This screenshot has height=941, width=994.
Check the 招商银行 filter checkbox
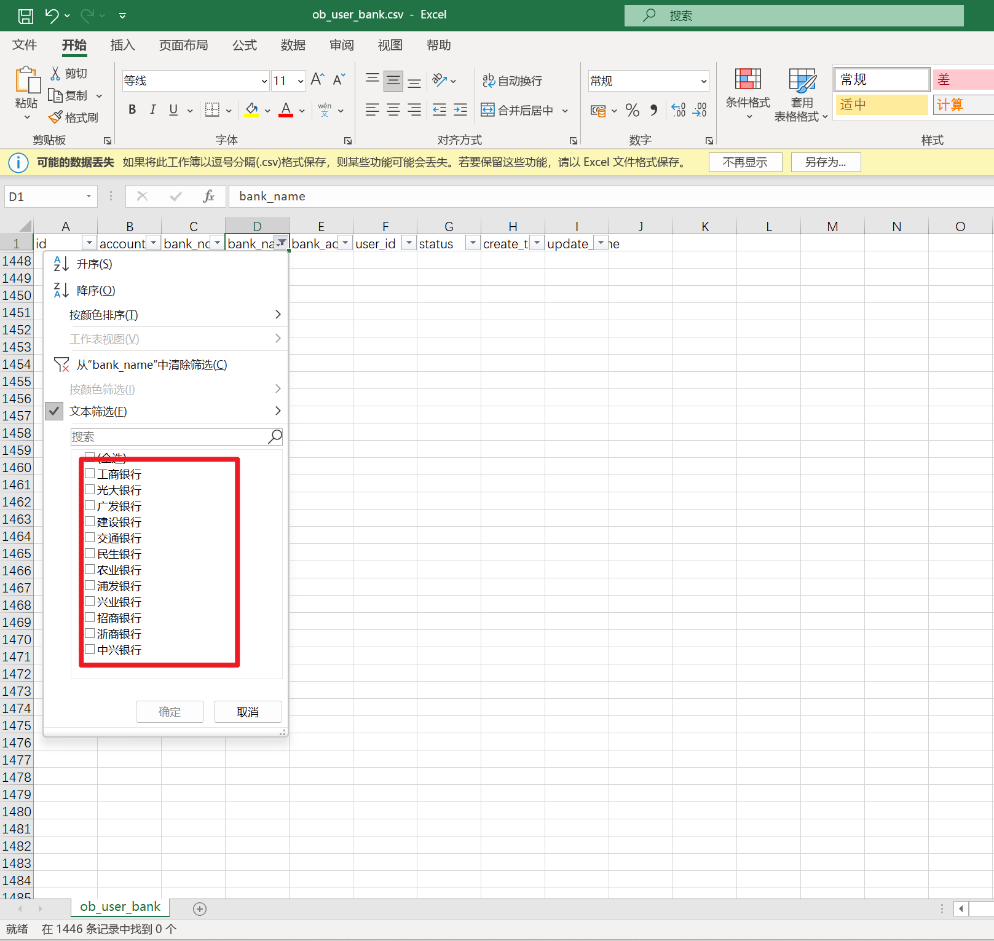click(90, 617)
